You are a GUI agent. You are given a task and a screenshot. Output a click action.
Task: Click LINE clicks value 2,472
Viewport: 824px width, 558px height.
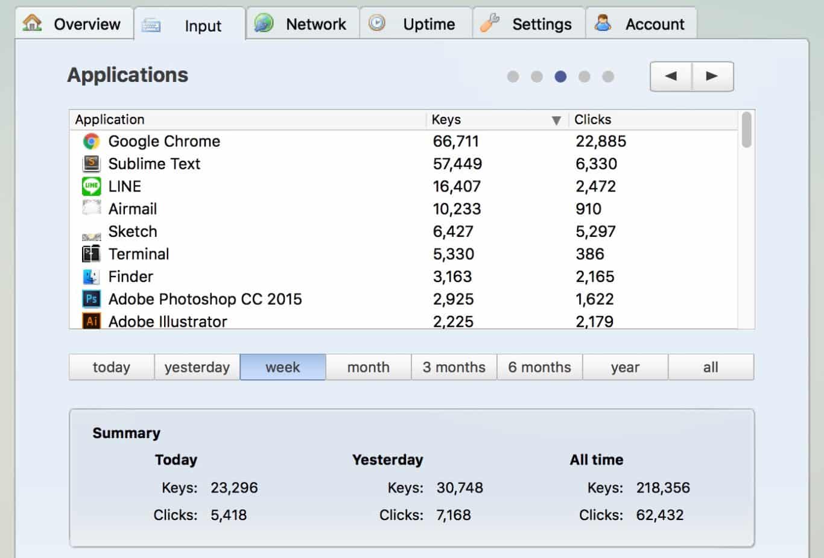pyautogui.click(x=596, y=186)
